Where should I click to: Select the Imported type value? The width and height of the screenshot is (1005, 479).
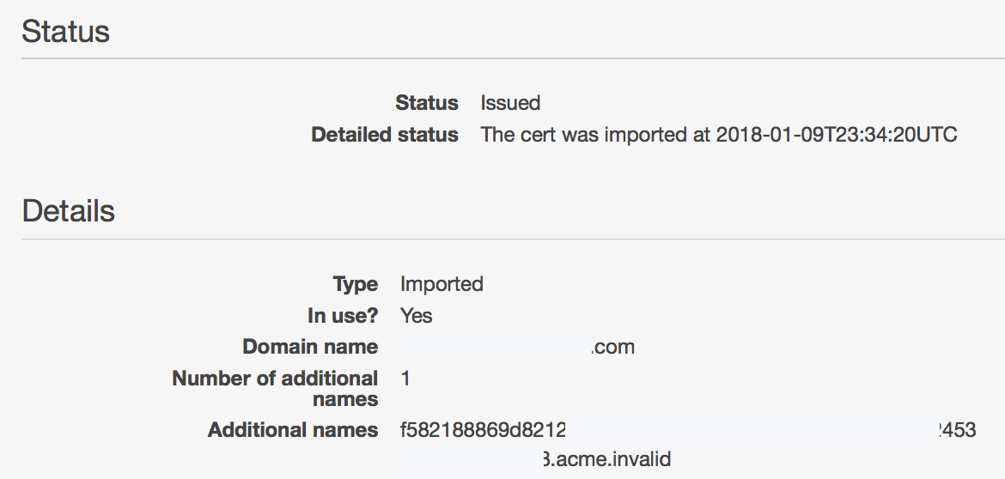[x=442, y=284]
